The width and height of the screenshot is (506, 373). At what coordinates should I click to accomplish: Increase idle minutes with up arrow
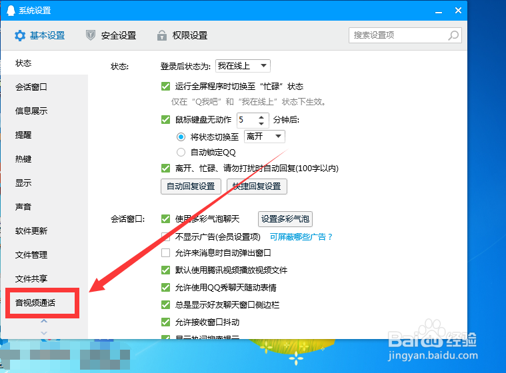(x=262, y=117)
